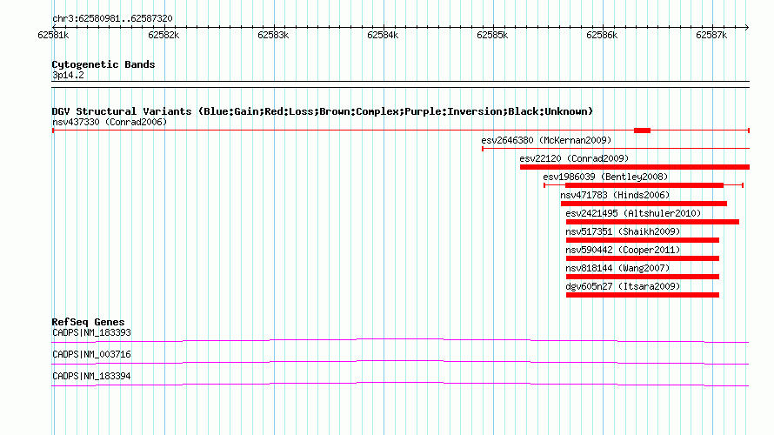Open the DGV Structural Variants track title
The height and width of the screenshot is (435, 774).
click(323, 111)
